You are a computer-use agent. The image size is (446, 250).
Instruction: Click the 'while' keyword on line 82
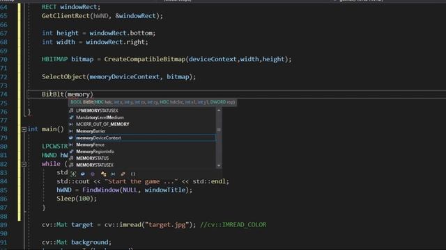coord(51,164)
